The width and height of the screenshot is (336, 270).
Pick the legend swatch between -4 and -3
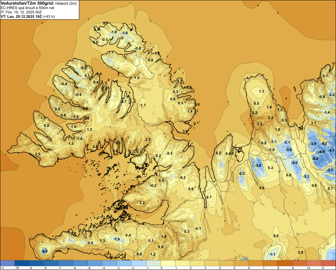click(x=110, y=263)
